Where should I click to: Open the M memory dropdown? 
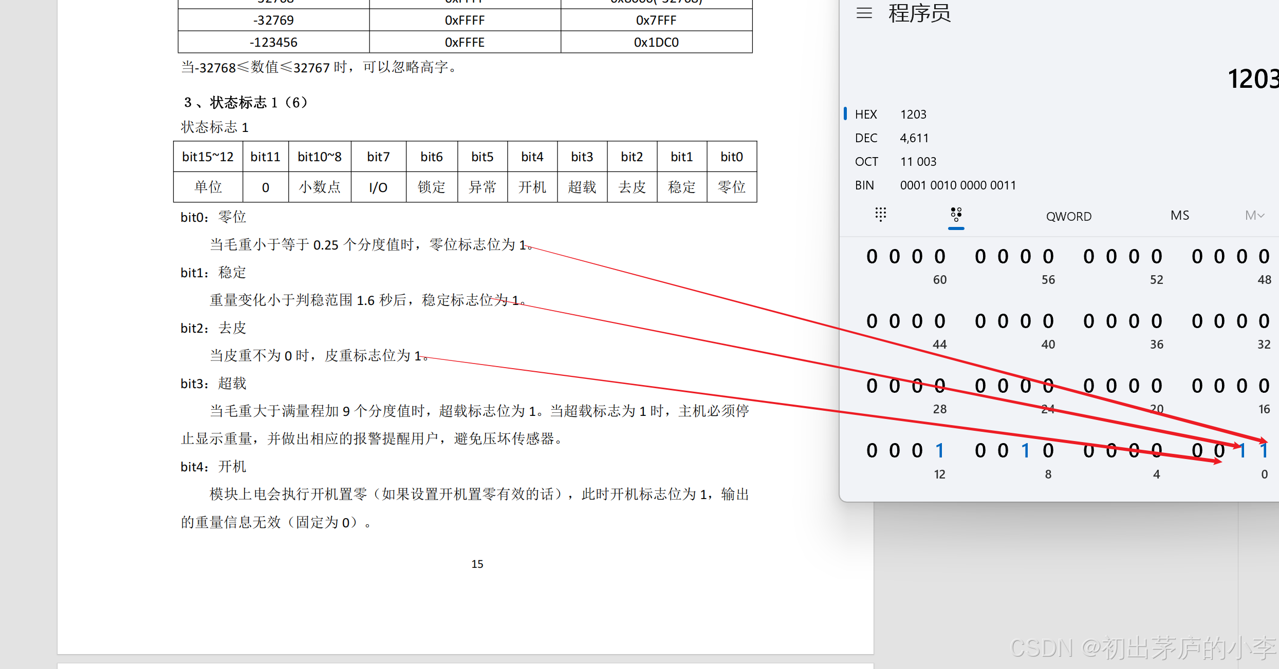click(1254, 216)
